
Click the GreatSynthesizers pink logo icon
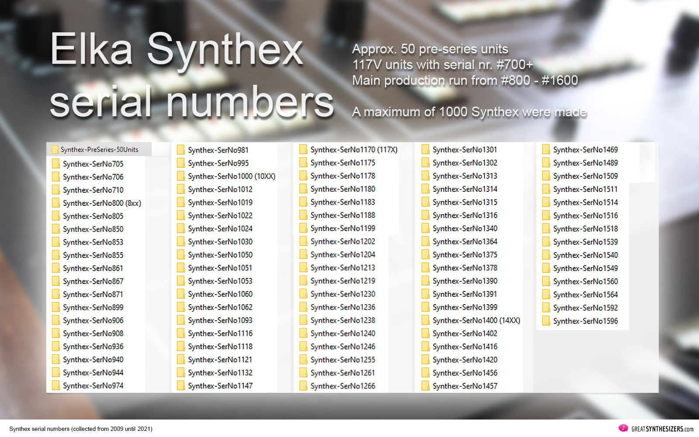(x=623, y=428)
